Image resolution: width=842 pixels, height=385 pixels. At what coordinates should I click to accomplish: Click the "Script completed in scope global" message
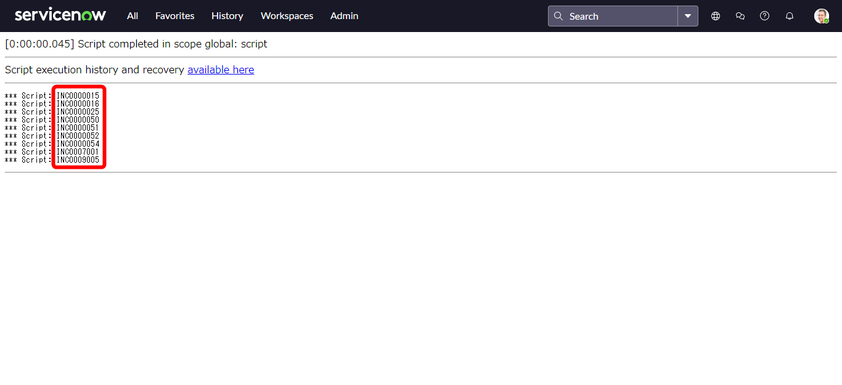click(172, 44)
